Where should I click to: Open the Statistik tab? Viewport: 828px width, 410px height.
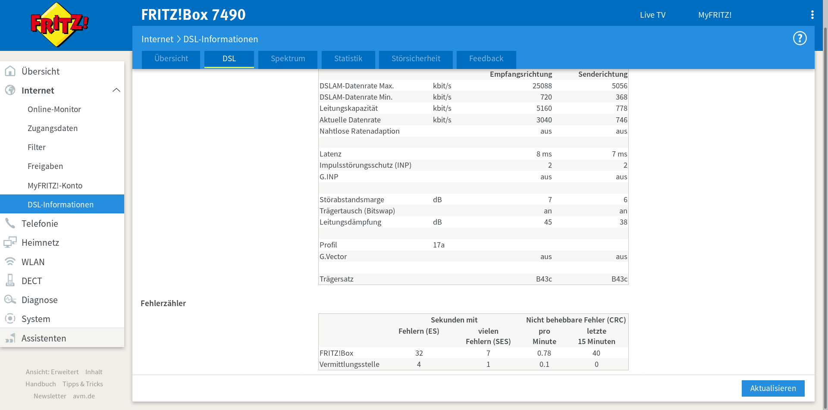coord(348,59)
